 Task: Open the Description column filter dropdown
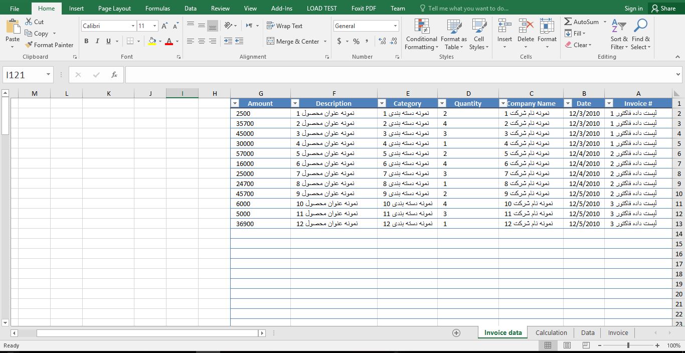[x=295, y=103]
